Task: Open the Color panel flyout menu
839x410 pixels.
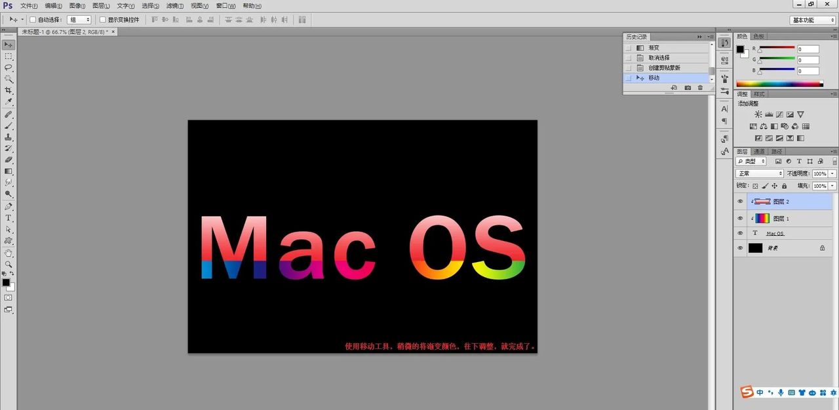Action: click(834, 36)
